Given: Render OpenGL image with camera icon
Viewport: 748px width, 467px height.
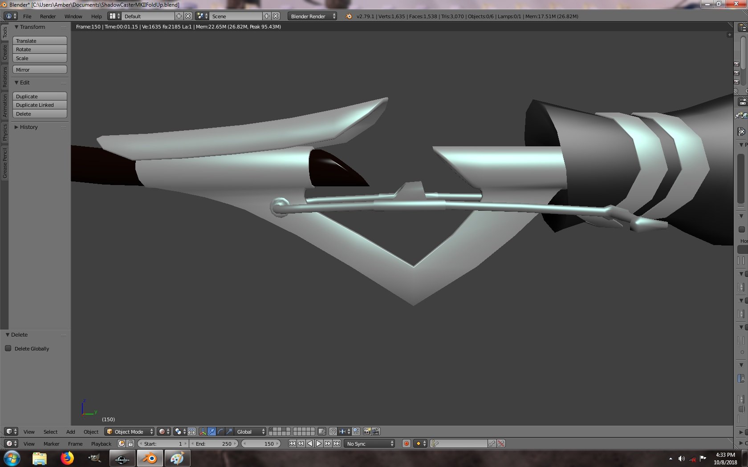Looking at the screenshot, I should (x=367, y=431).
